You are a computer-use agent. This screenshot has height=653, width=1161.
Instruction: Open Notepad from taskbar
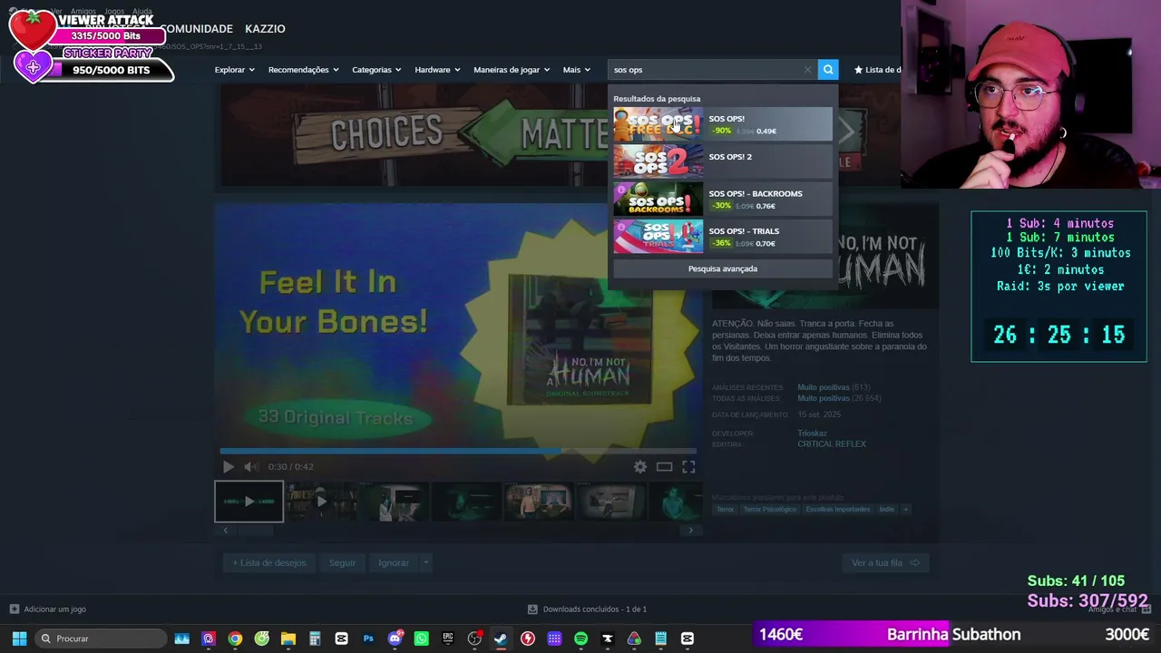click(x=660, y=638)
